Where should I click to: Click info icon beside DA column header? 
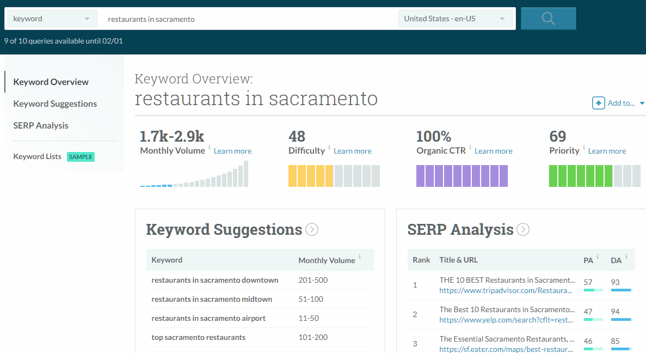click(x=626, y=257)
